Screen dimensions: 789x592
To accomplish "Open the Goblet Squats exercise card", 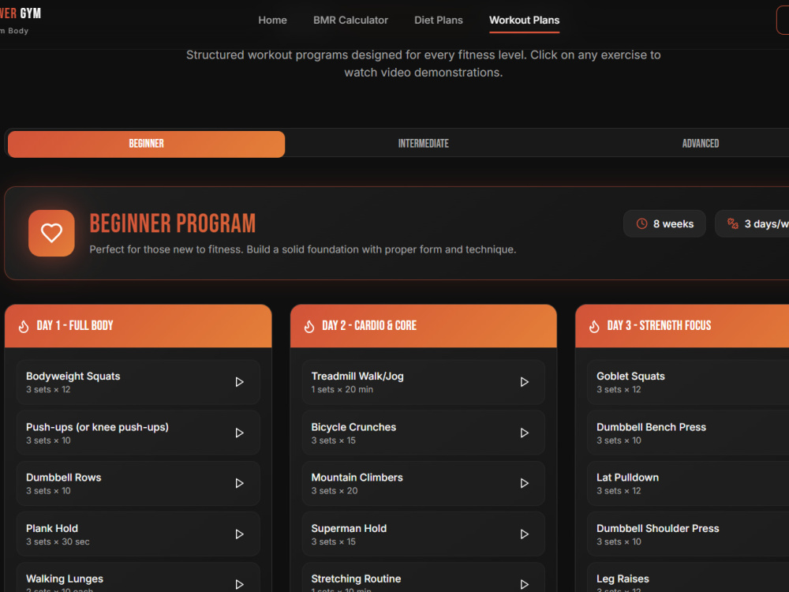I will [688, 382].
